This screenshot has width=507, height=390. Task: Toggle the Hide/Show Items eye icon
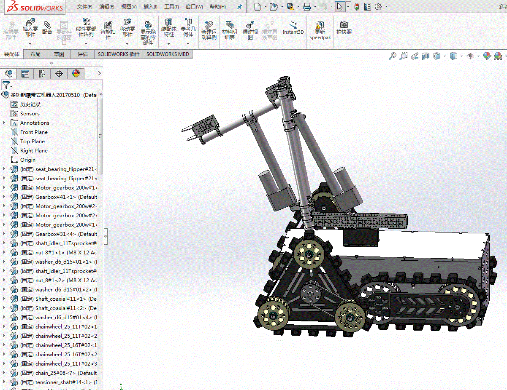pos(470,56)
